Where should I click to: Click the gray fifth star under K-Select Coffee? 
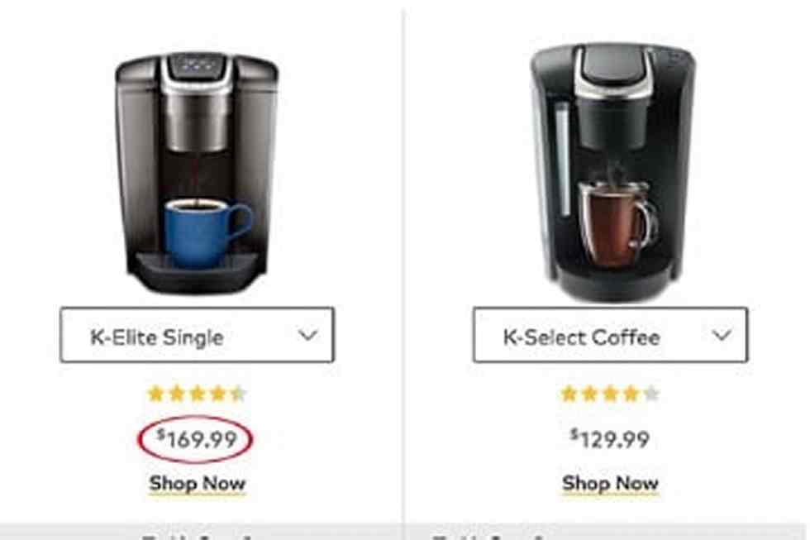(x=651, y=394)
